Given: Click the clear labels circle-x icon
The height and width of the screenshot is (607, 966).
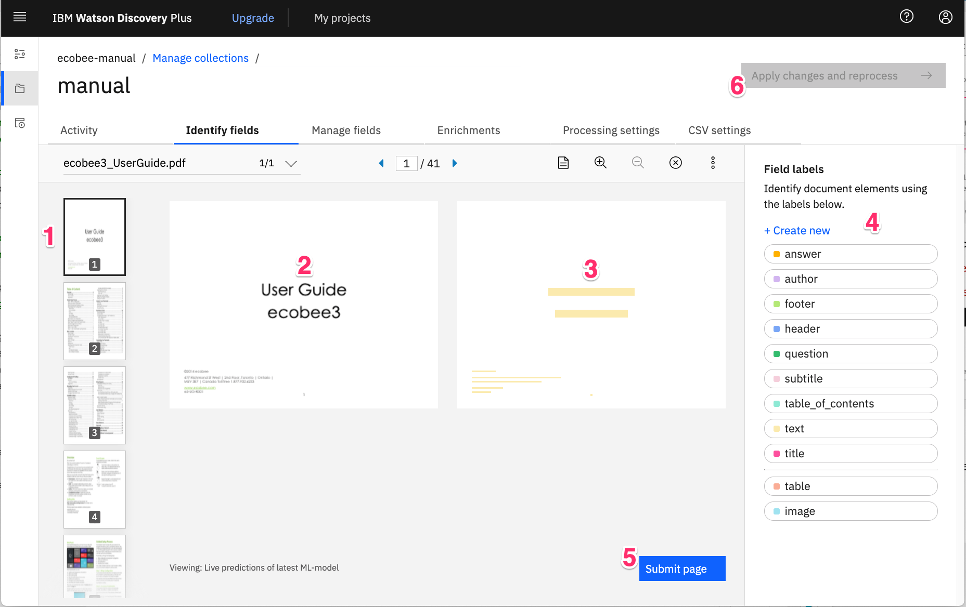Looking at the screenshot, I should [675, 163].
